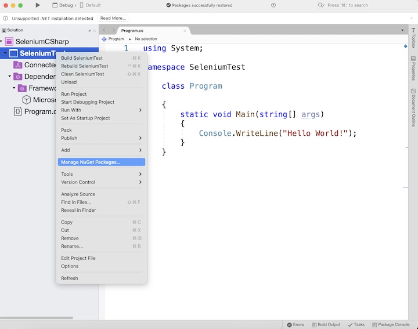
Task: Click the Read More button
Action: click(113, 18)
